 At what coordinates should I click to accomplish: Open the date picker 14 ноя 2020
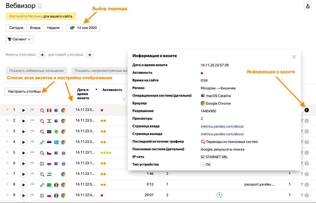pyautogui.click(x=83, y=28)
